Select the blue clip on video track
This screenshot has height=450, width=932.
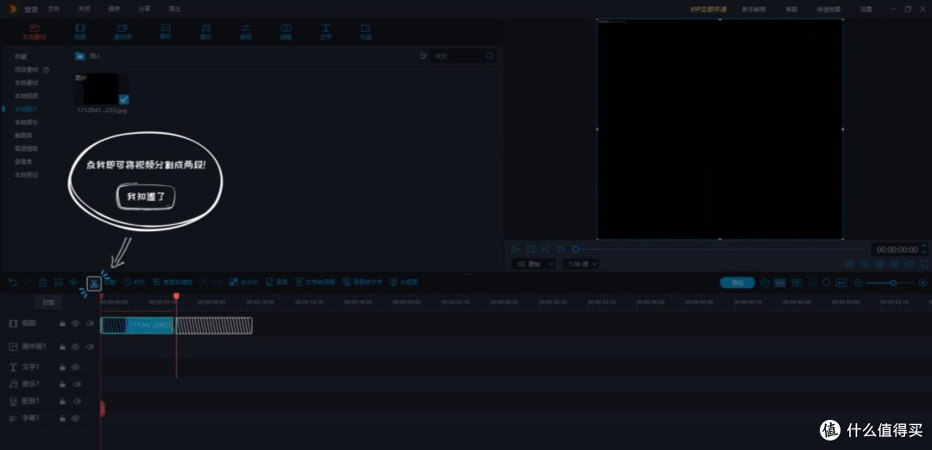[137, 325]
